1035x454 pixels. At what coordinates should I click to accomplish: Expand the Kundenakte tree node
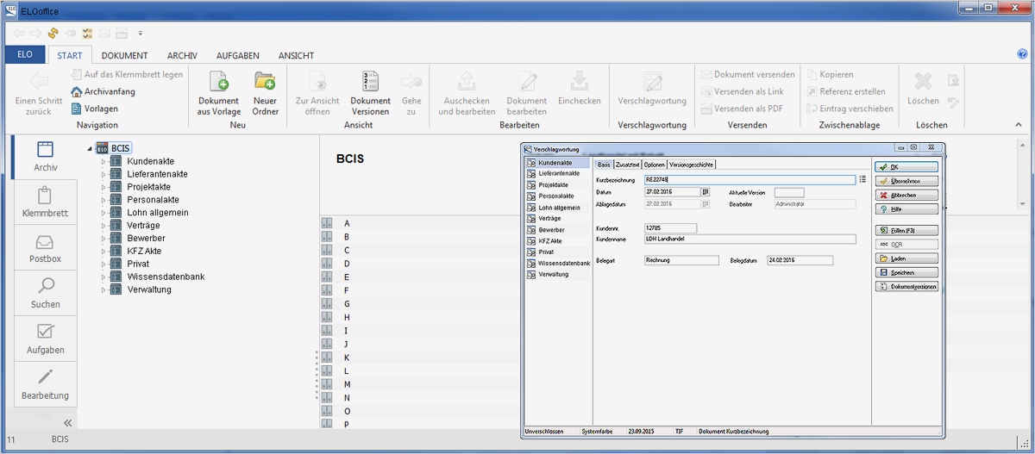coord(103,161)
